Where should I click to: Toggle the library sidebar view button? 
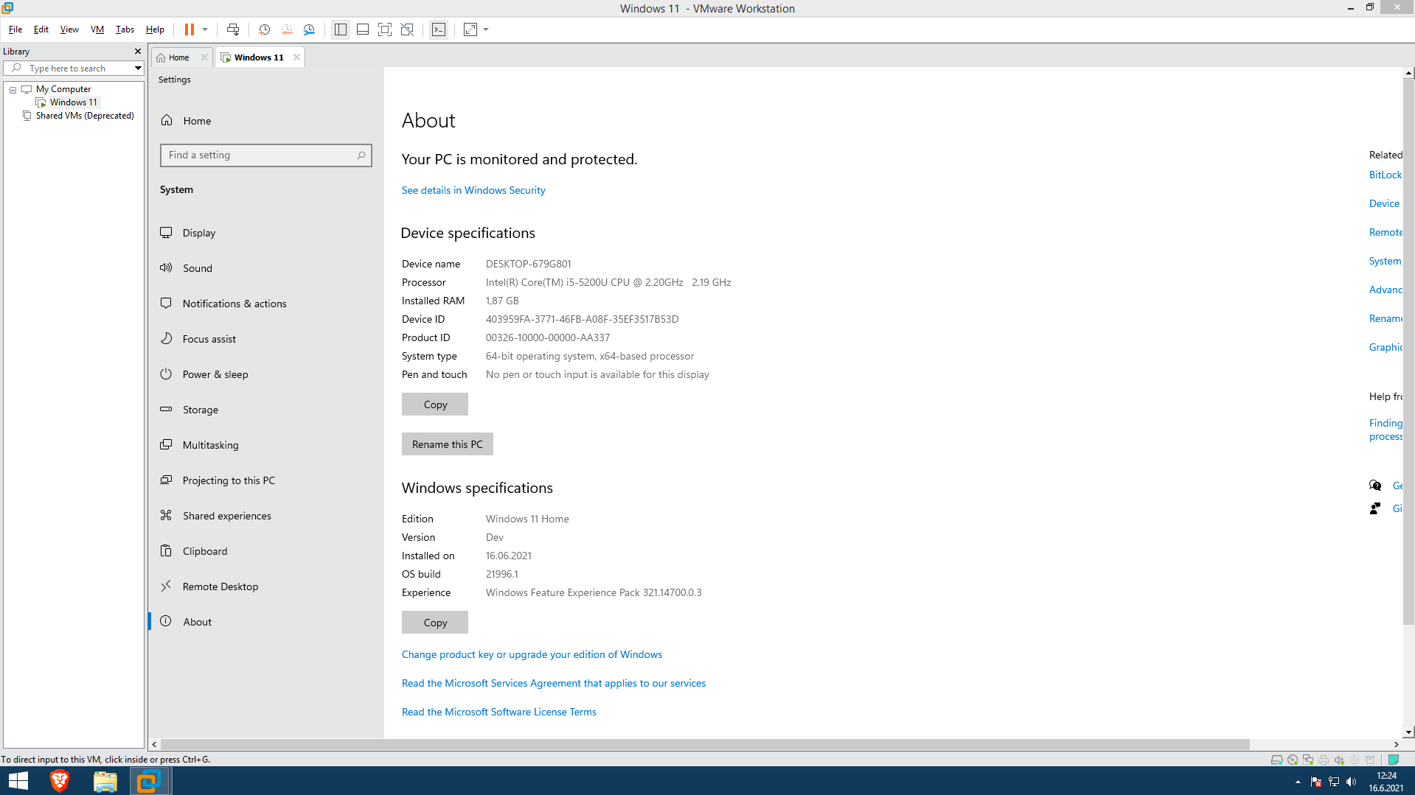(341, 29)
